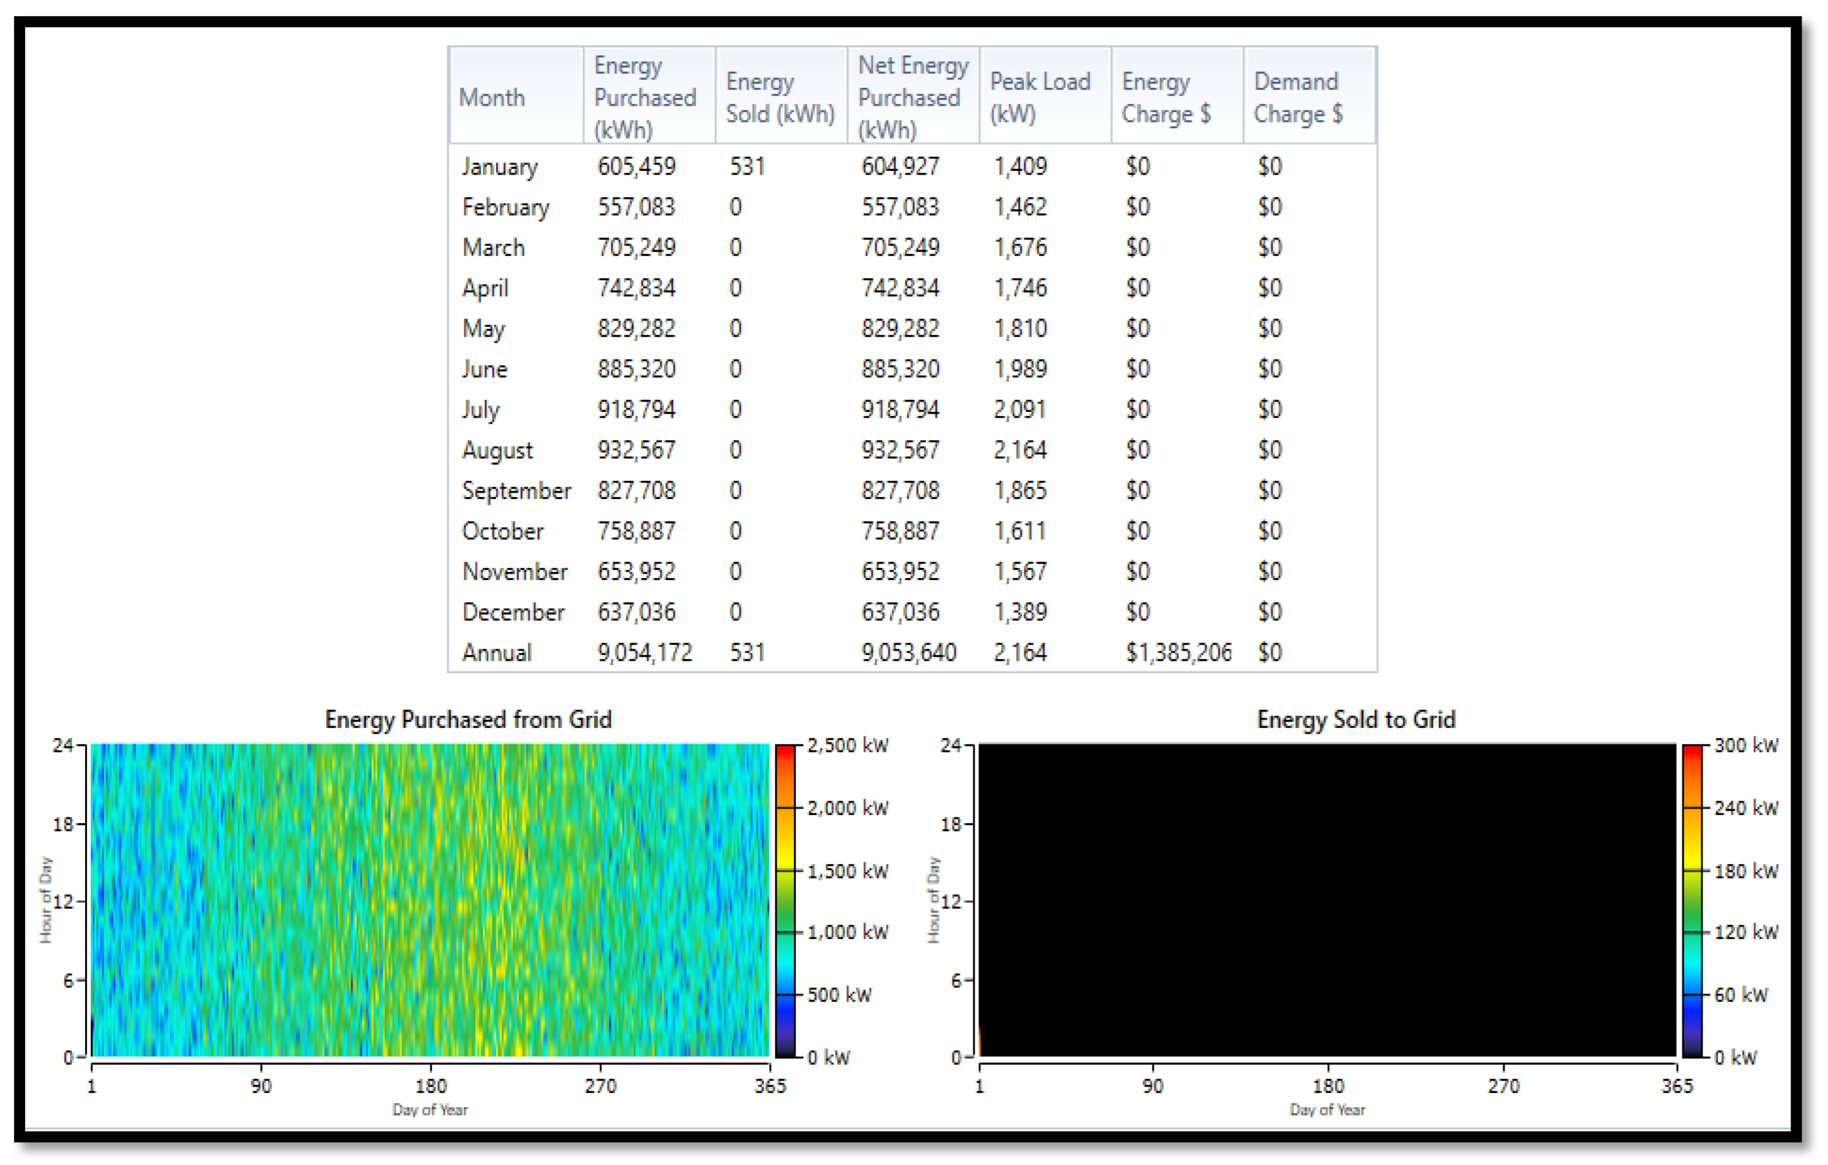The image size is (1828, 1165).
Task: Select May peak load value 1,810
Action: coord(1020,329)
